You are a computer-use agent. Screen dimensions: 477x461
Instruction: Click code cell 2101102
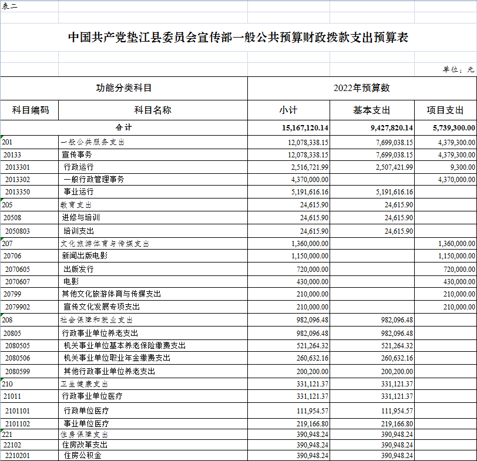(x=29, y=423)
